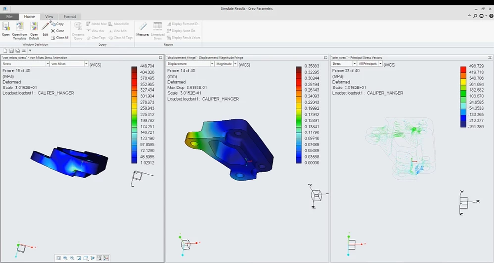The height and width of the screenshot is (263, 494).
Task: Collapse the ribbon with the caret icon
Action: click(x=469, y=16)
